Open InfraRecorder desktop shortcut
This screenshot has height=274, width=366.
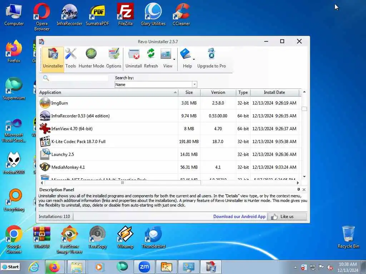pos(70,14)
